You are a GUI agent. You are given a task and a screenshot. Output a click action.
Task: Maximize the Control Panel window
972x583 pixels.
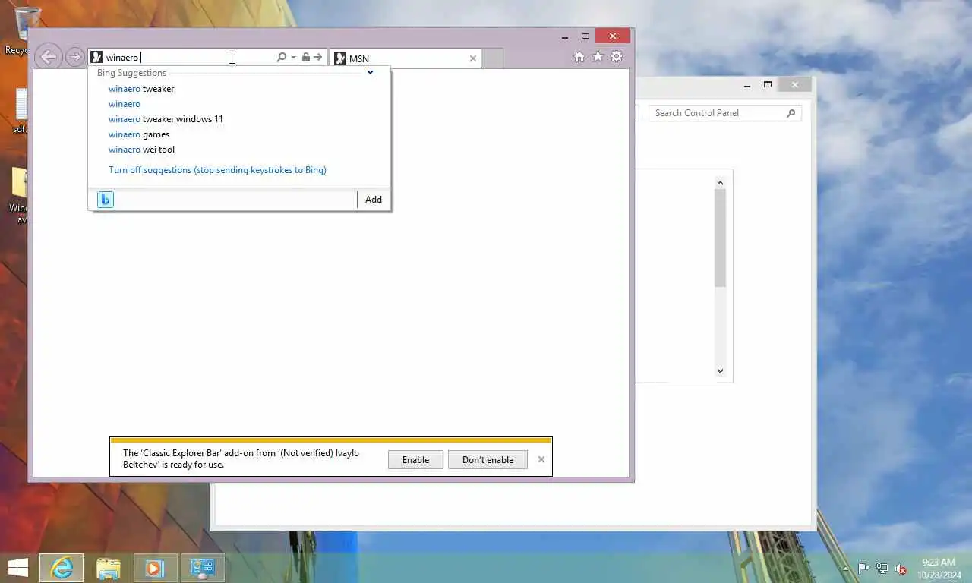768,84
